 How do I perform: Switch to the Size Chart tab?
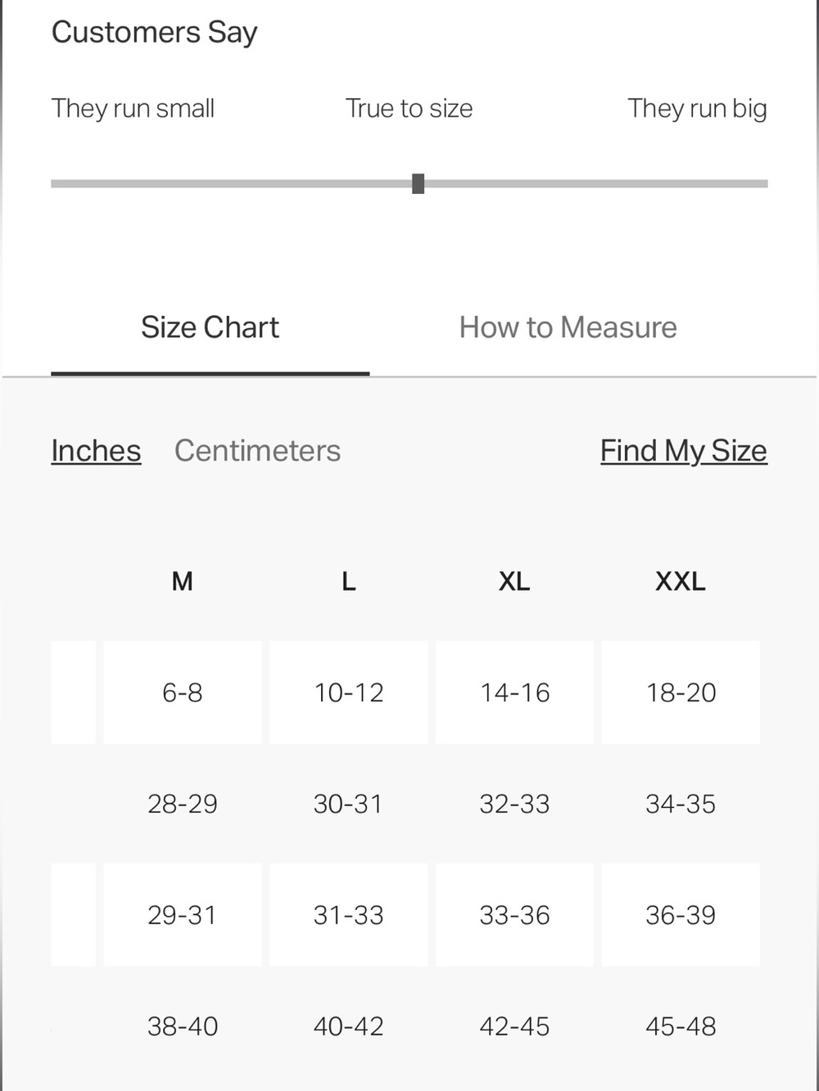[x=210, y=327]
